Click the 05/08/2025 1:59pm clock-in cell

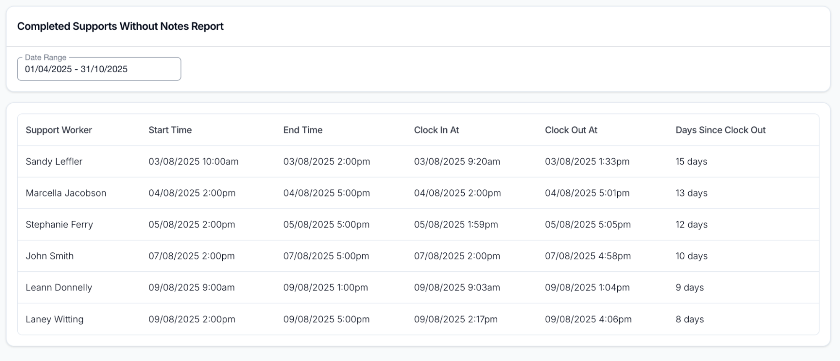point(456,225)
